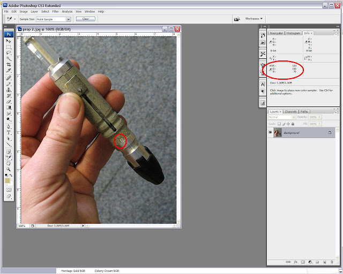Select the Line shape tool

pos(9,144)
